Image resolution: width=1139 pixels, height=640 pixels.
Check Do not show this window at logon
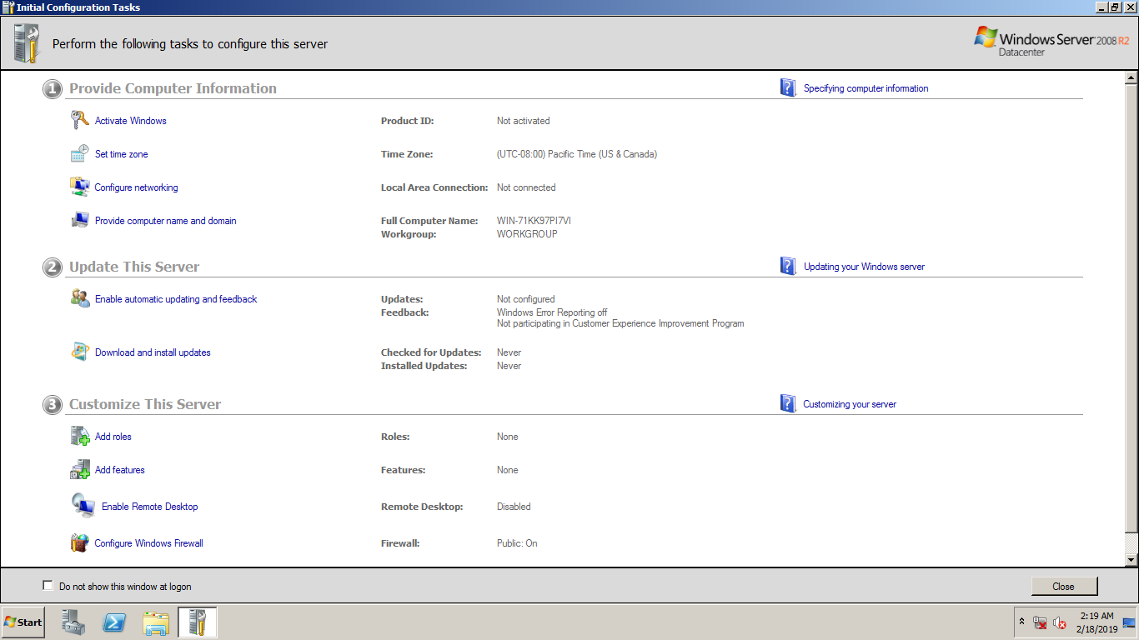pyautogui.click(x=48, y=586)
